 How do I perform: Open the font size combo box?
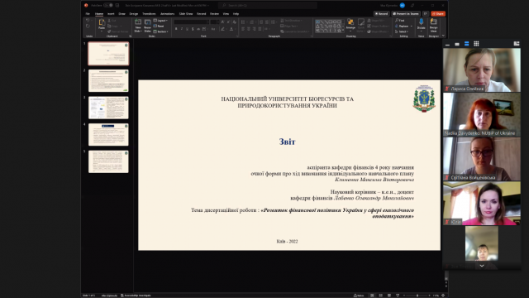(214, 22)
